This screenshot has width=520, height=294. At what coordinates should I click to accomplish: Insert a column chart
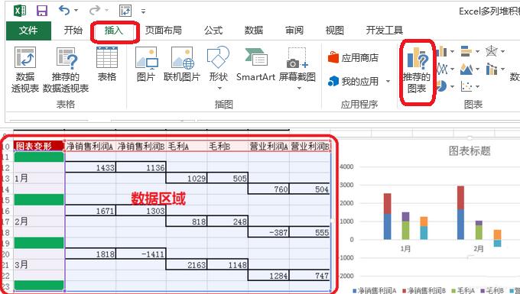pos(442,51)
